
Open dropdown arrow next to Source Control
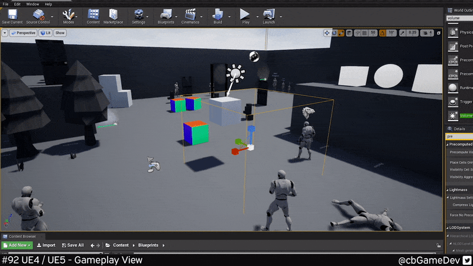pos(52,17)
